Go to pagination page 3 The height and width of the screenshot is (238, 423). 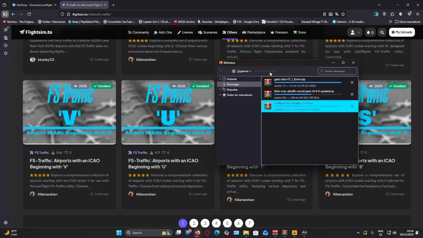tap(205, 223)
